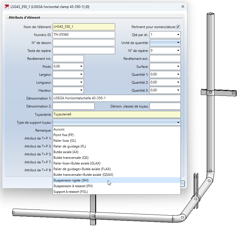Choose Point fixe (FP) option
240x228 pixels.
pos(117,135)
